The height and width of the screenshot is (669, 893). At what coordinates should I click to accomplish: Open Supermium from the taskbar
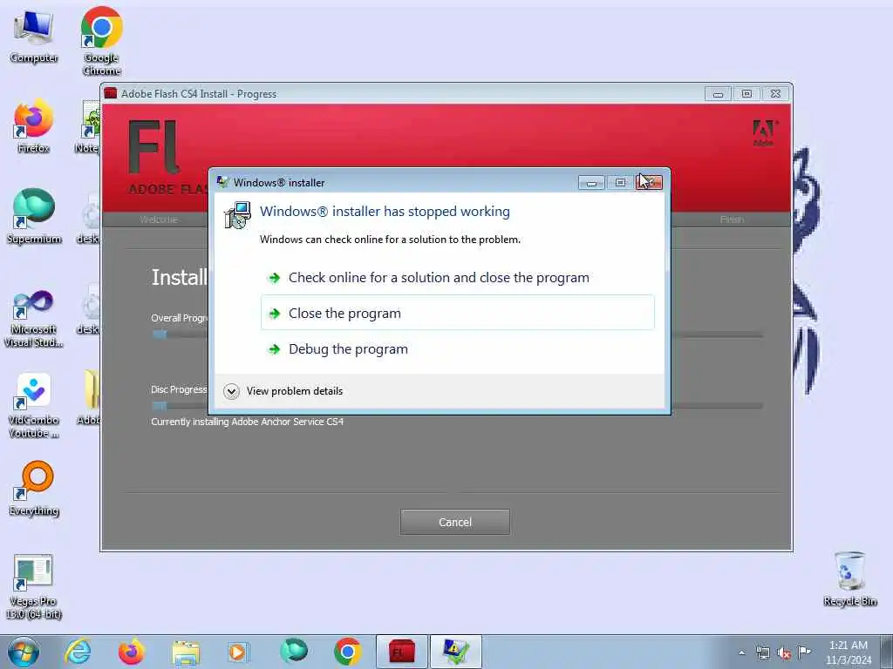click(x=293, y=652)
